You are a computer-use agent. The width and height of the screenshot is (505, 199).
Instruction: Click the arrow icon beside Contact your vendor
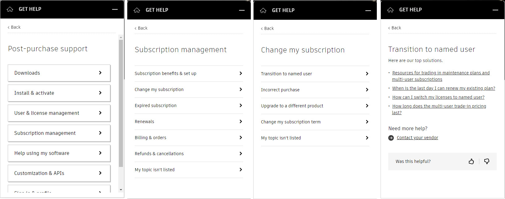pyautogui.click(x=391, y=138)
